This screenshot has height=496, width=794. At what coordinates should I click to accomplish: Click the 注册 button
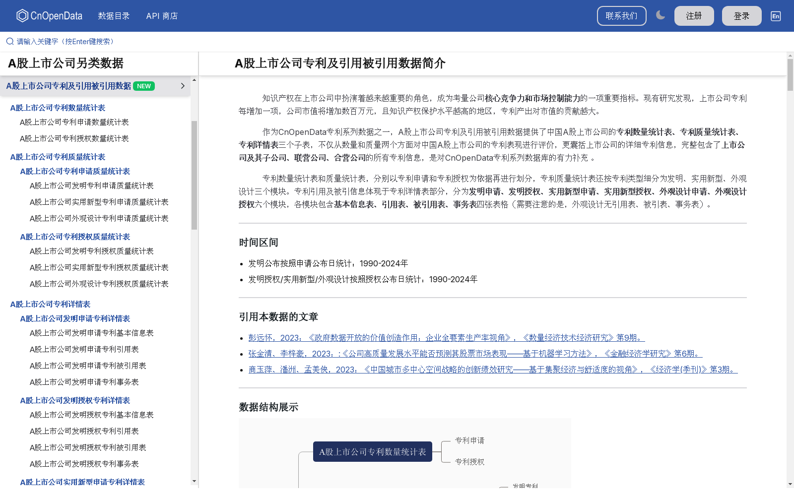point(694,16)
